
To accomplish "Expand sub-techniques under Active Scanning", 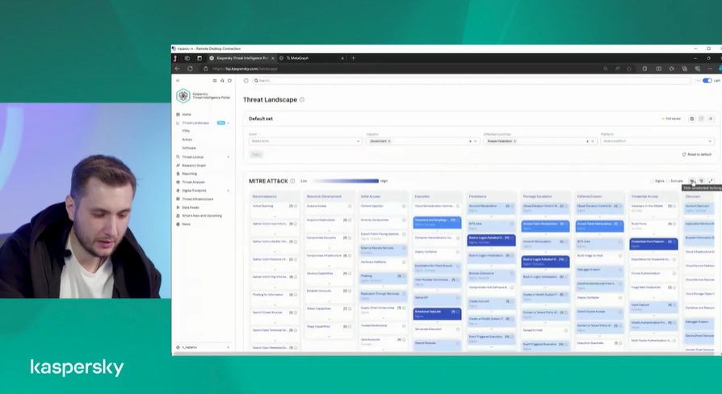I will (275, 216).
